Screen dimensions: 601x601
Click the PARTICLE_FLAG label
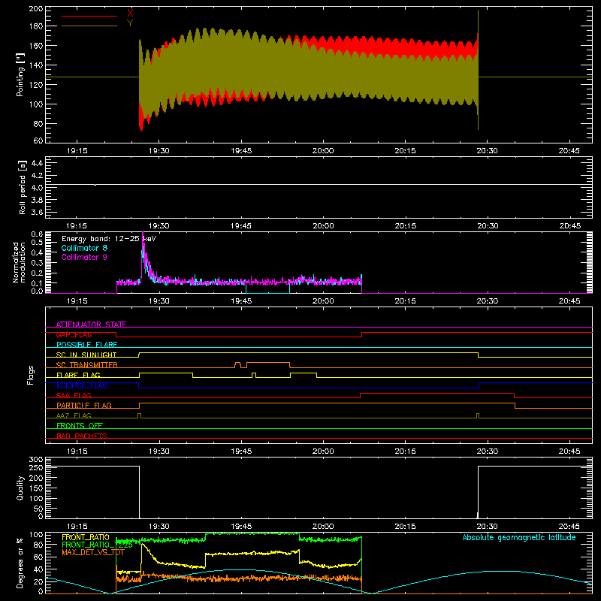(x=84, y=405)
